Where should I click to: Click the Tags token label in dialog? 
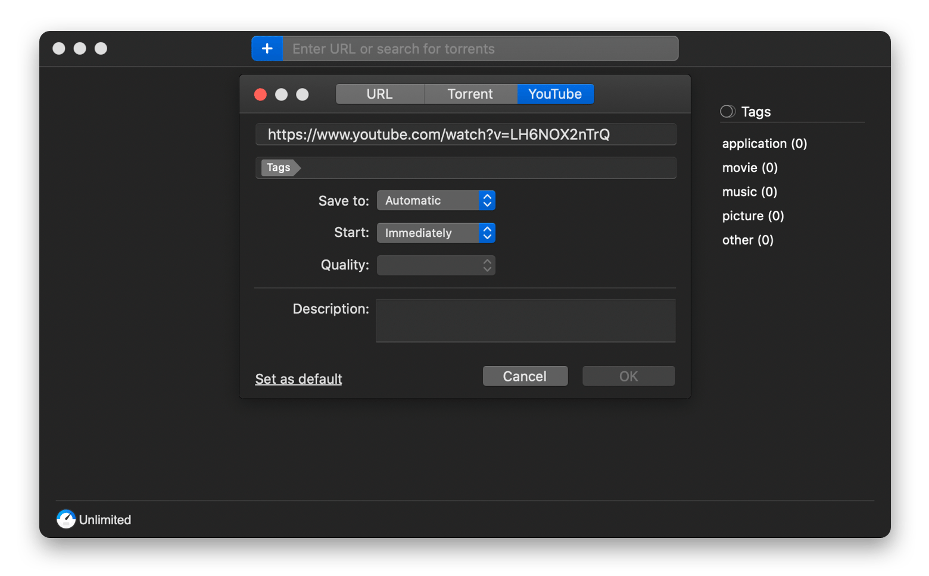(x=280, y=168)
